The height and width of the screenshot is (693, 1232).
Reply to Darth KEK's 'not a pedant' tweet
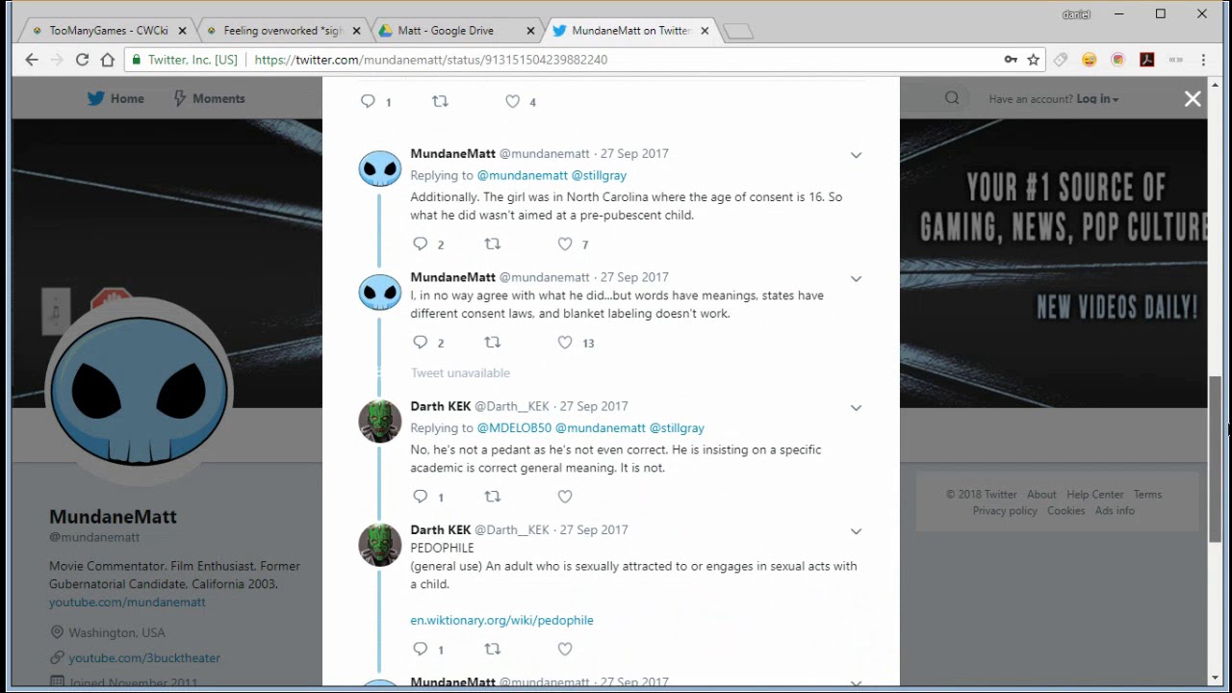coord(421,497)
